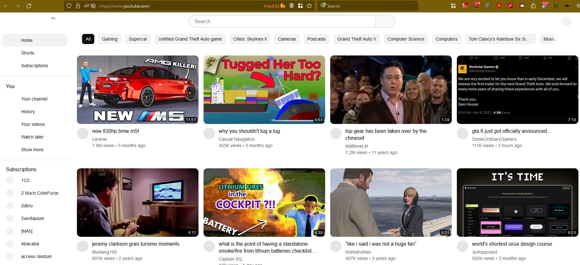
Task: Select Tom Clancy's Rainbow Six chip
Action: tap(501, 39)
